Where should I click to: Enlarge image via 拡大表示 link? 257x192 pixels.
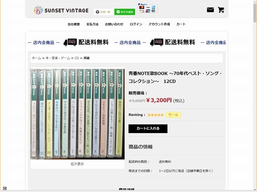[77, 164]
